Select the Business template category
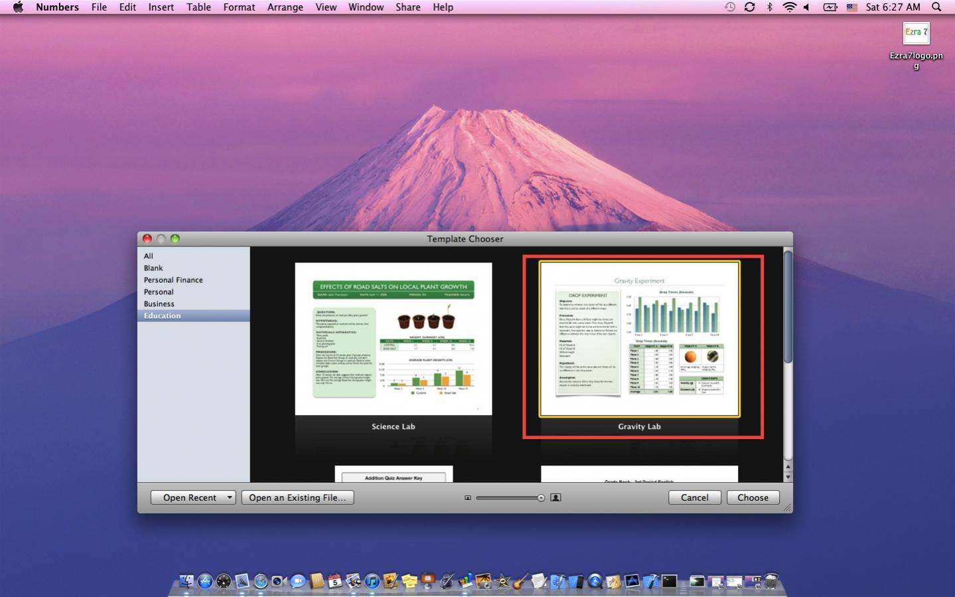 [x=194, y=304]
